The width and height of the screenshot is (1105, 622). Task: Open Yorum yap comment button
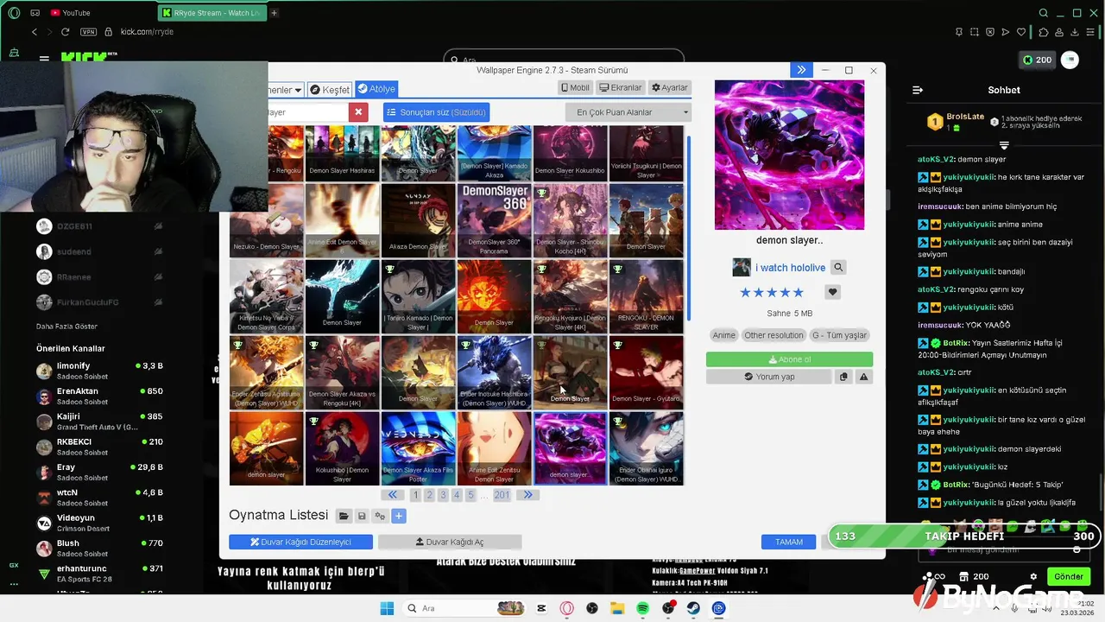coord(769,377)
